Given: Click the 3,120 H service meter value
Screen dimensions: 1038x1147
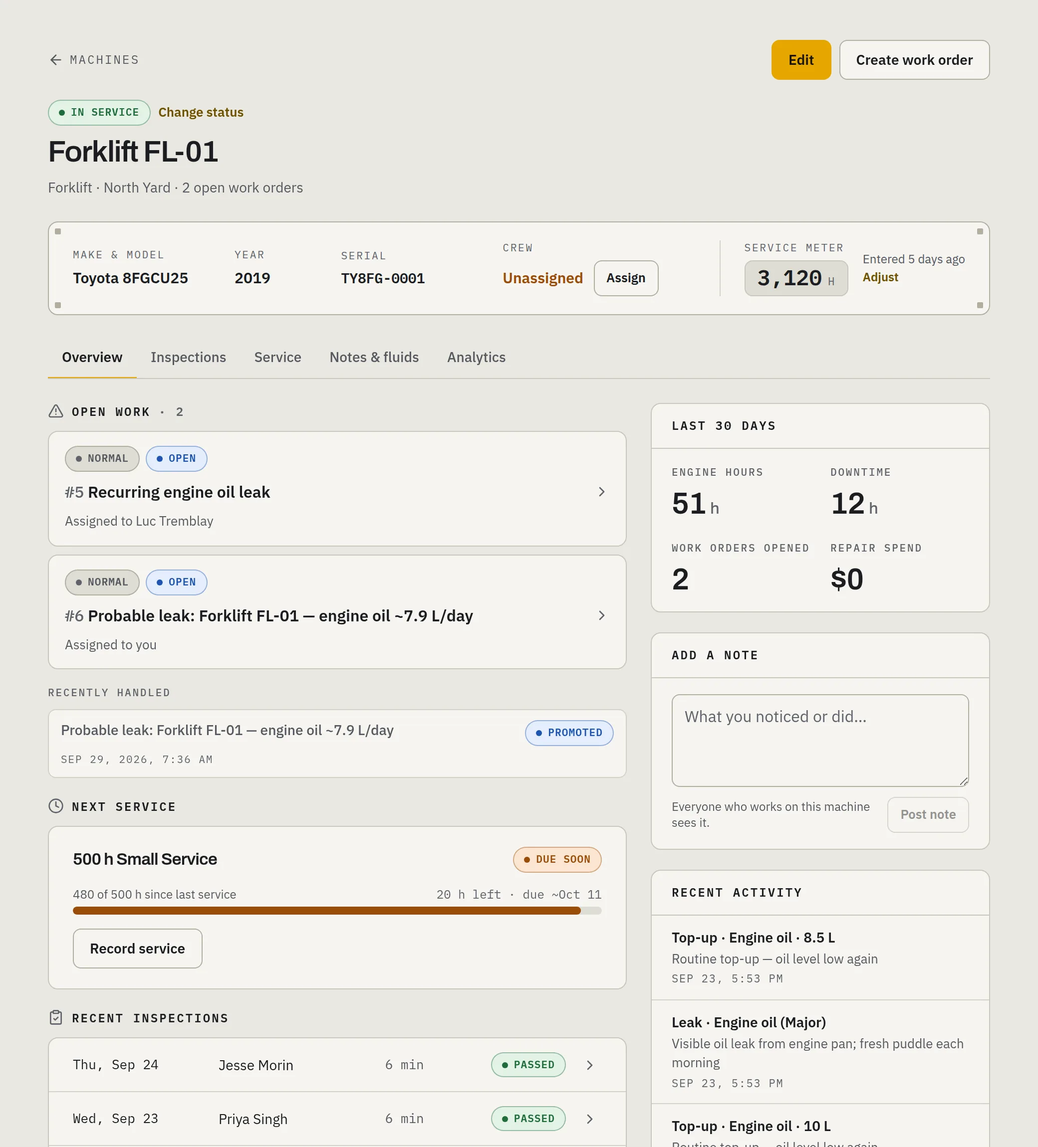Looking at the screenshot, I should point(795,278).
